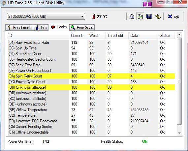Screen dimensions: 188x151
Task: Click the thermometer temperature icon
Action: [94, 16]
